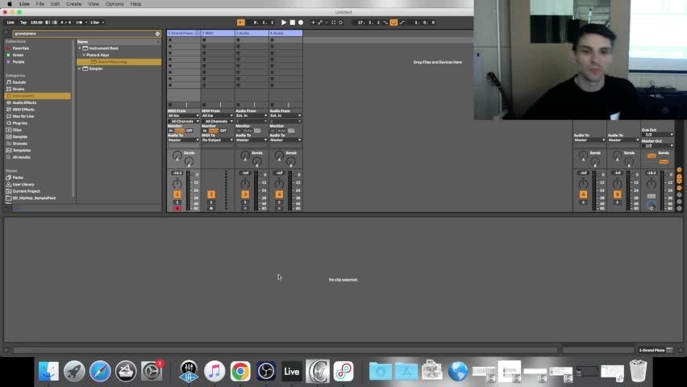687x387 pixels.
Task: Click the punch-out switch icon
Action: point(402,23)
